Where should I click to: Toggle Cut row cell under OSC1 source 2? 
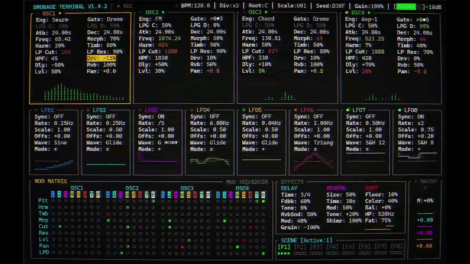(59, 227)
